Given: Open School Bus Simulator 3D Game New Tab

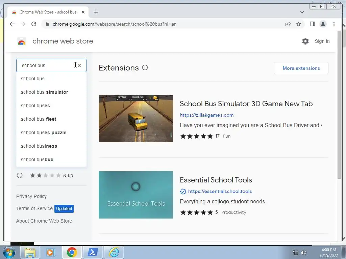Looking at the screenshot, I should click(x=246, y=104).
